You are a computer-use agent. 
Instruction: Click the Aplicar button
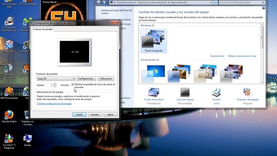pyautogui.click(x=110, y=114)
